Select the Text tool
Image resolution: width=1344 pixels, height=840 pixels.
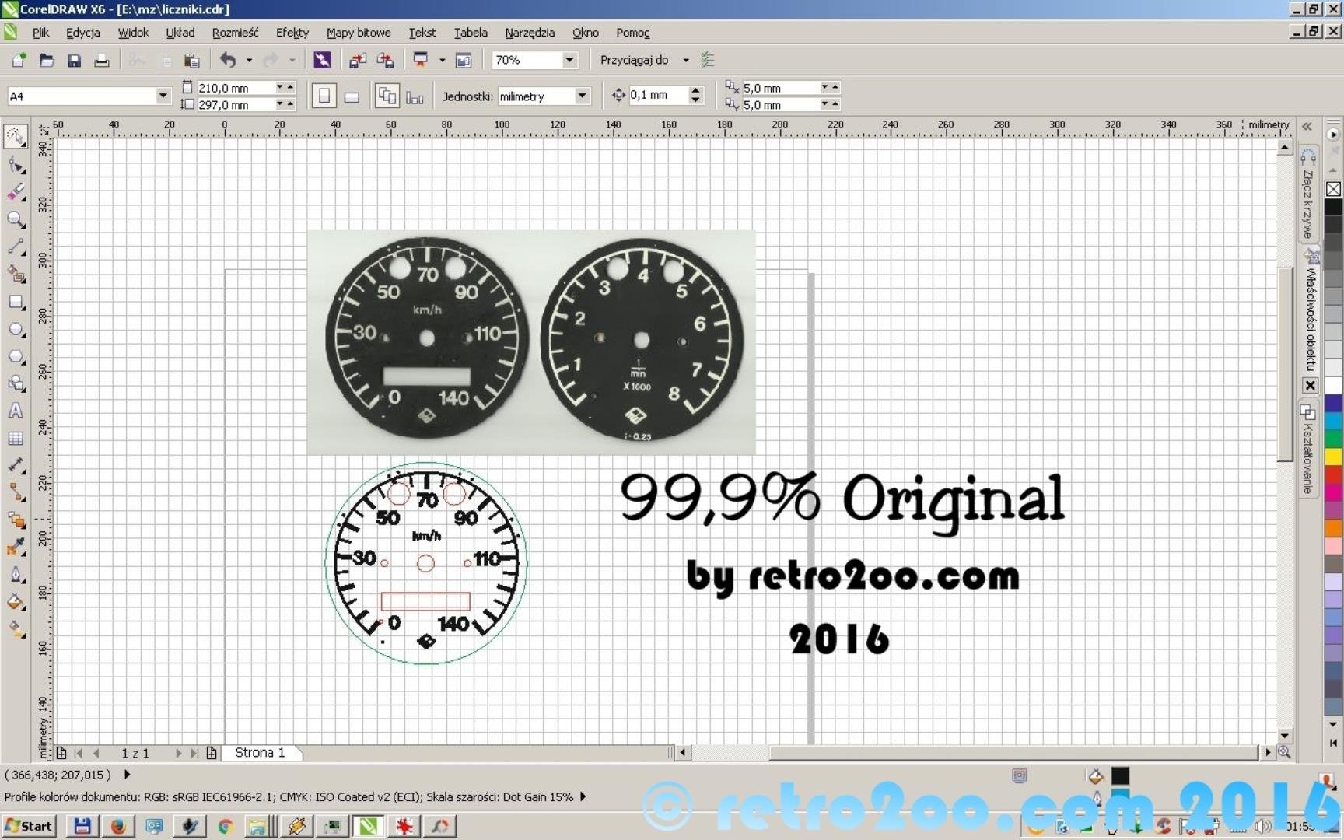pyautogui.click(x=16, y=411)
